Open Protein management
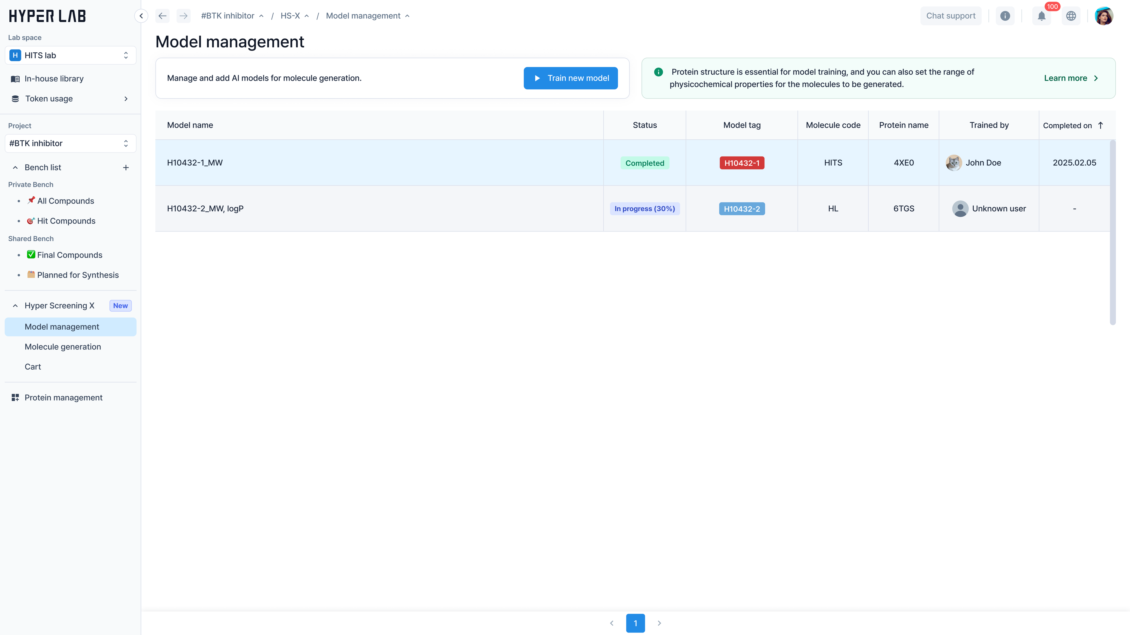The height and width of the screenshot is (635, 1130). (63, 397)
